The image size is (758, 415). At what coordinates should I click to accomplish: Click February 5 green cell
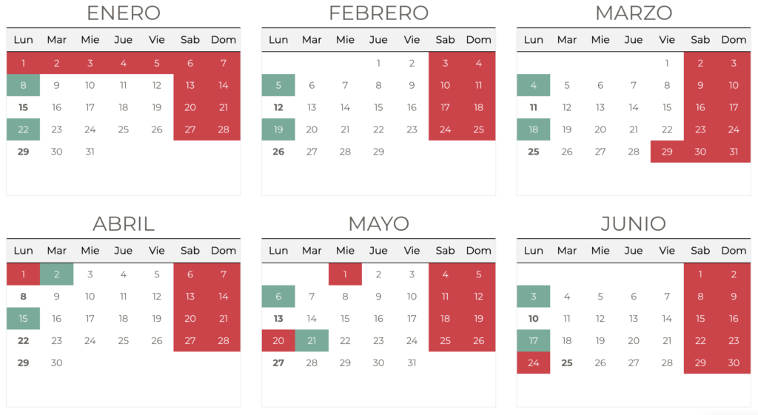pos(278,85)
